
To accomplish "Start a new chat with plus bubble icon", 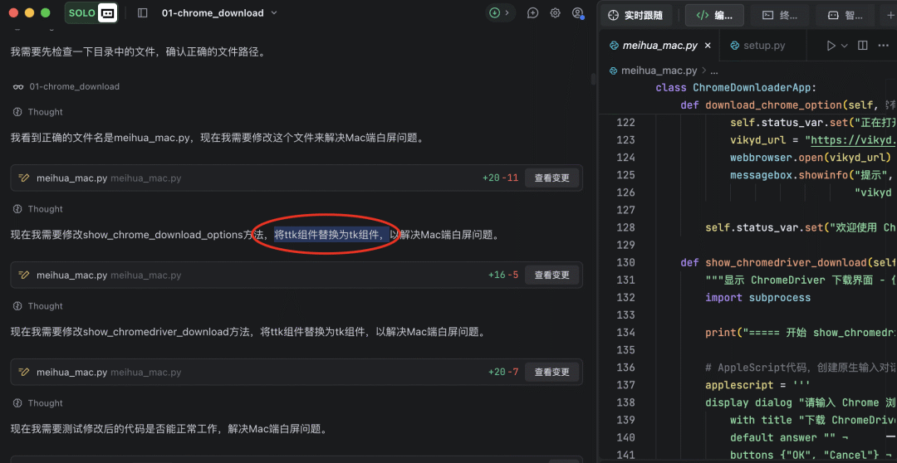I will pyautogui.click(x=532, y=12).
